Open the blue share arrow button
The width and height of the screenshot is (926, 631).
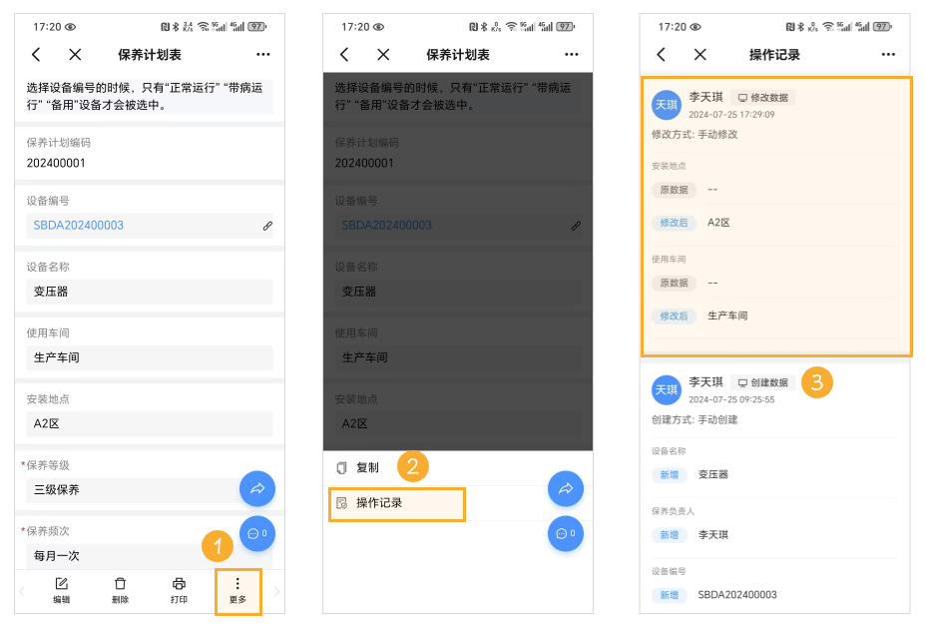point(257,488)
